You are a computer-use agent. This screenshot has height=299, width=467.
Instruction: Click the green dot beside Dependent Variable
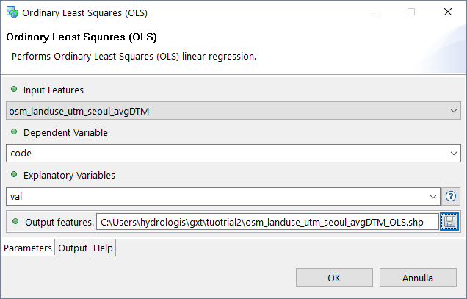coord(14,132)
